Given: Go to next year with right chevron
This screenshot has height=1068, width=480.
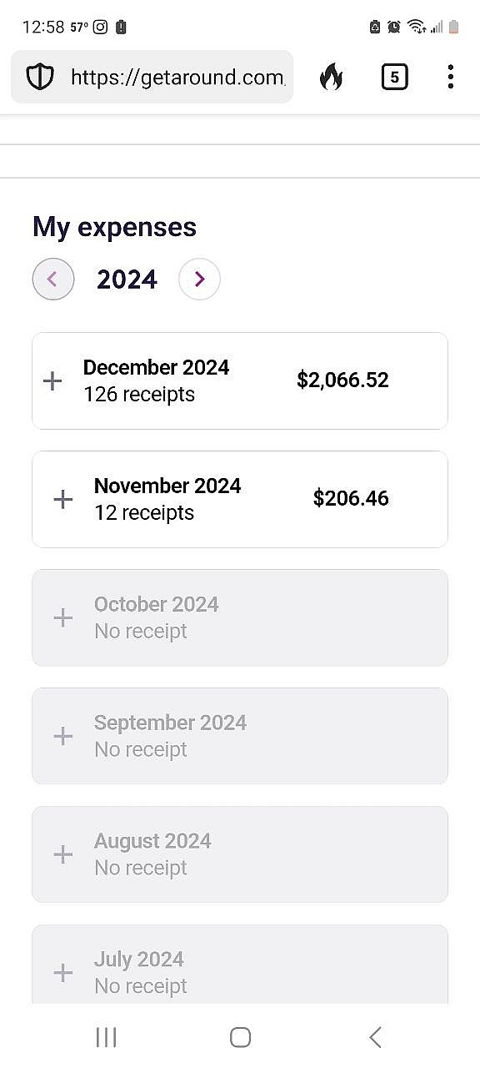Looking at the screenshot, I should pyautogui.click(x=199, y=280).
